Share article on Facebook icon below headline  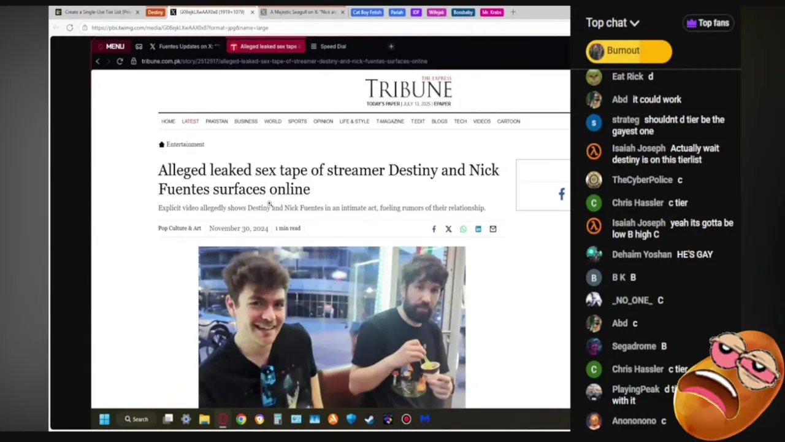click(x=434, y=229)
